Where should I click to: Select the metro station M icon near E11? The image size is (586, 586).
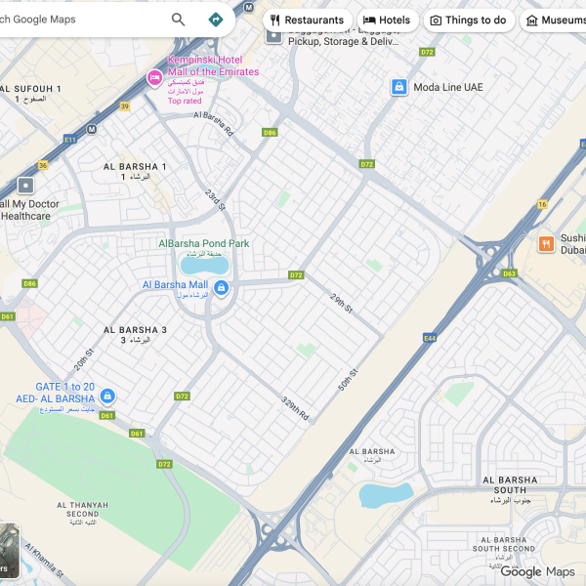[92, 129]
